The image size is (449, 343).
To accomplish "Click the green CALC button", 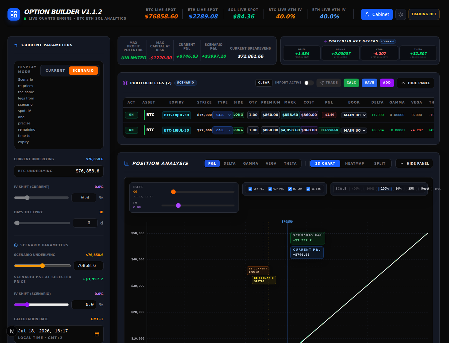I will coord(351,83).
